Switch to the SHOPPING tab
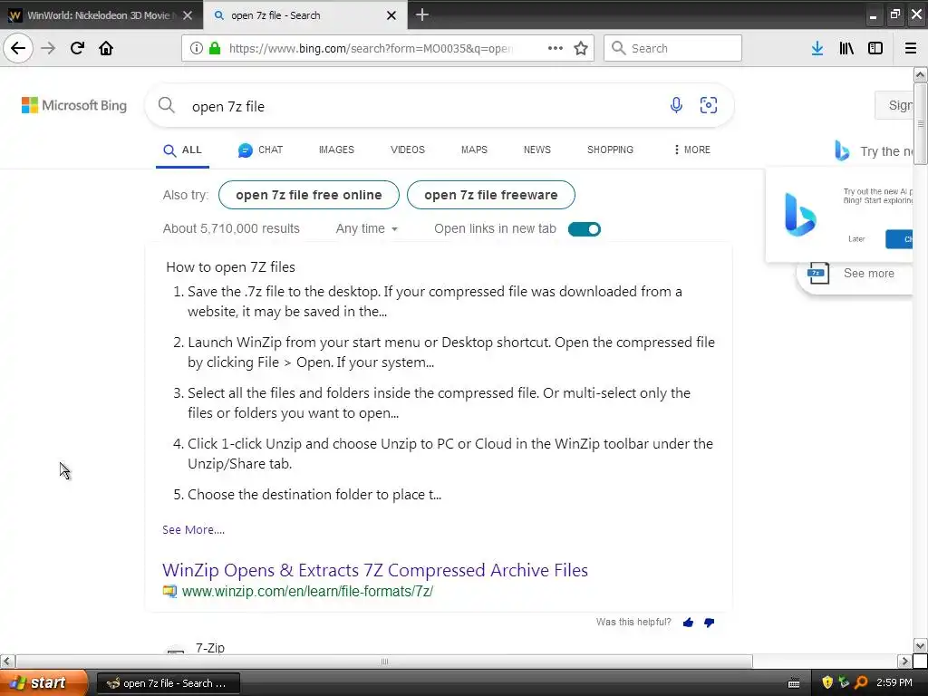This screenshot has width=928, height=696. click(x=610, y=150)
